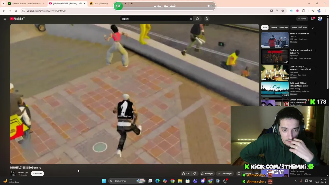Launch Microsoft Edge from the taskbar

pos(158,181)
